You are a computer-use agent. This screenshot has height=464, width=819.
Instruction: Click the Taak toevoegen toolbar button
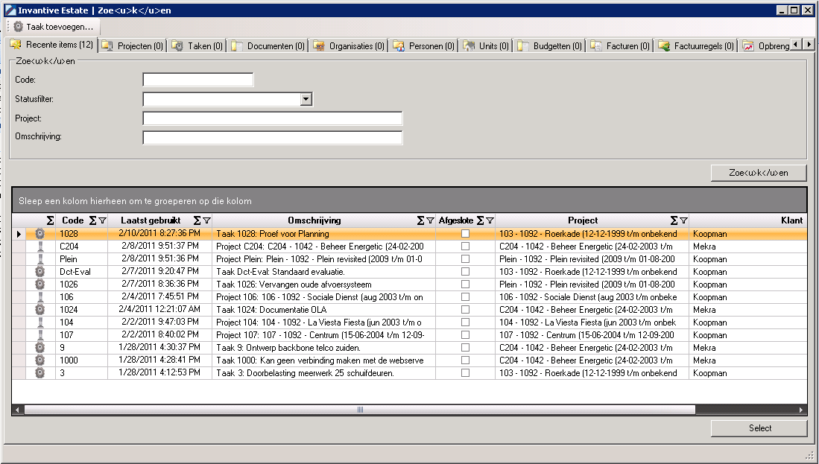point(53,27)
